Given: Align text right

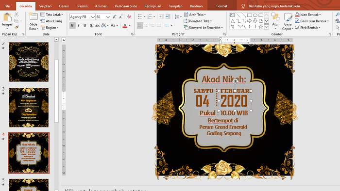Looking at the screenshot, I should click(x=153, y=26).
